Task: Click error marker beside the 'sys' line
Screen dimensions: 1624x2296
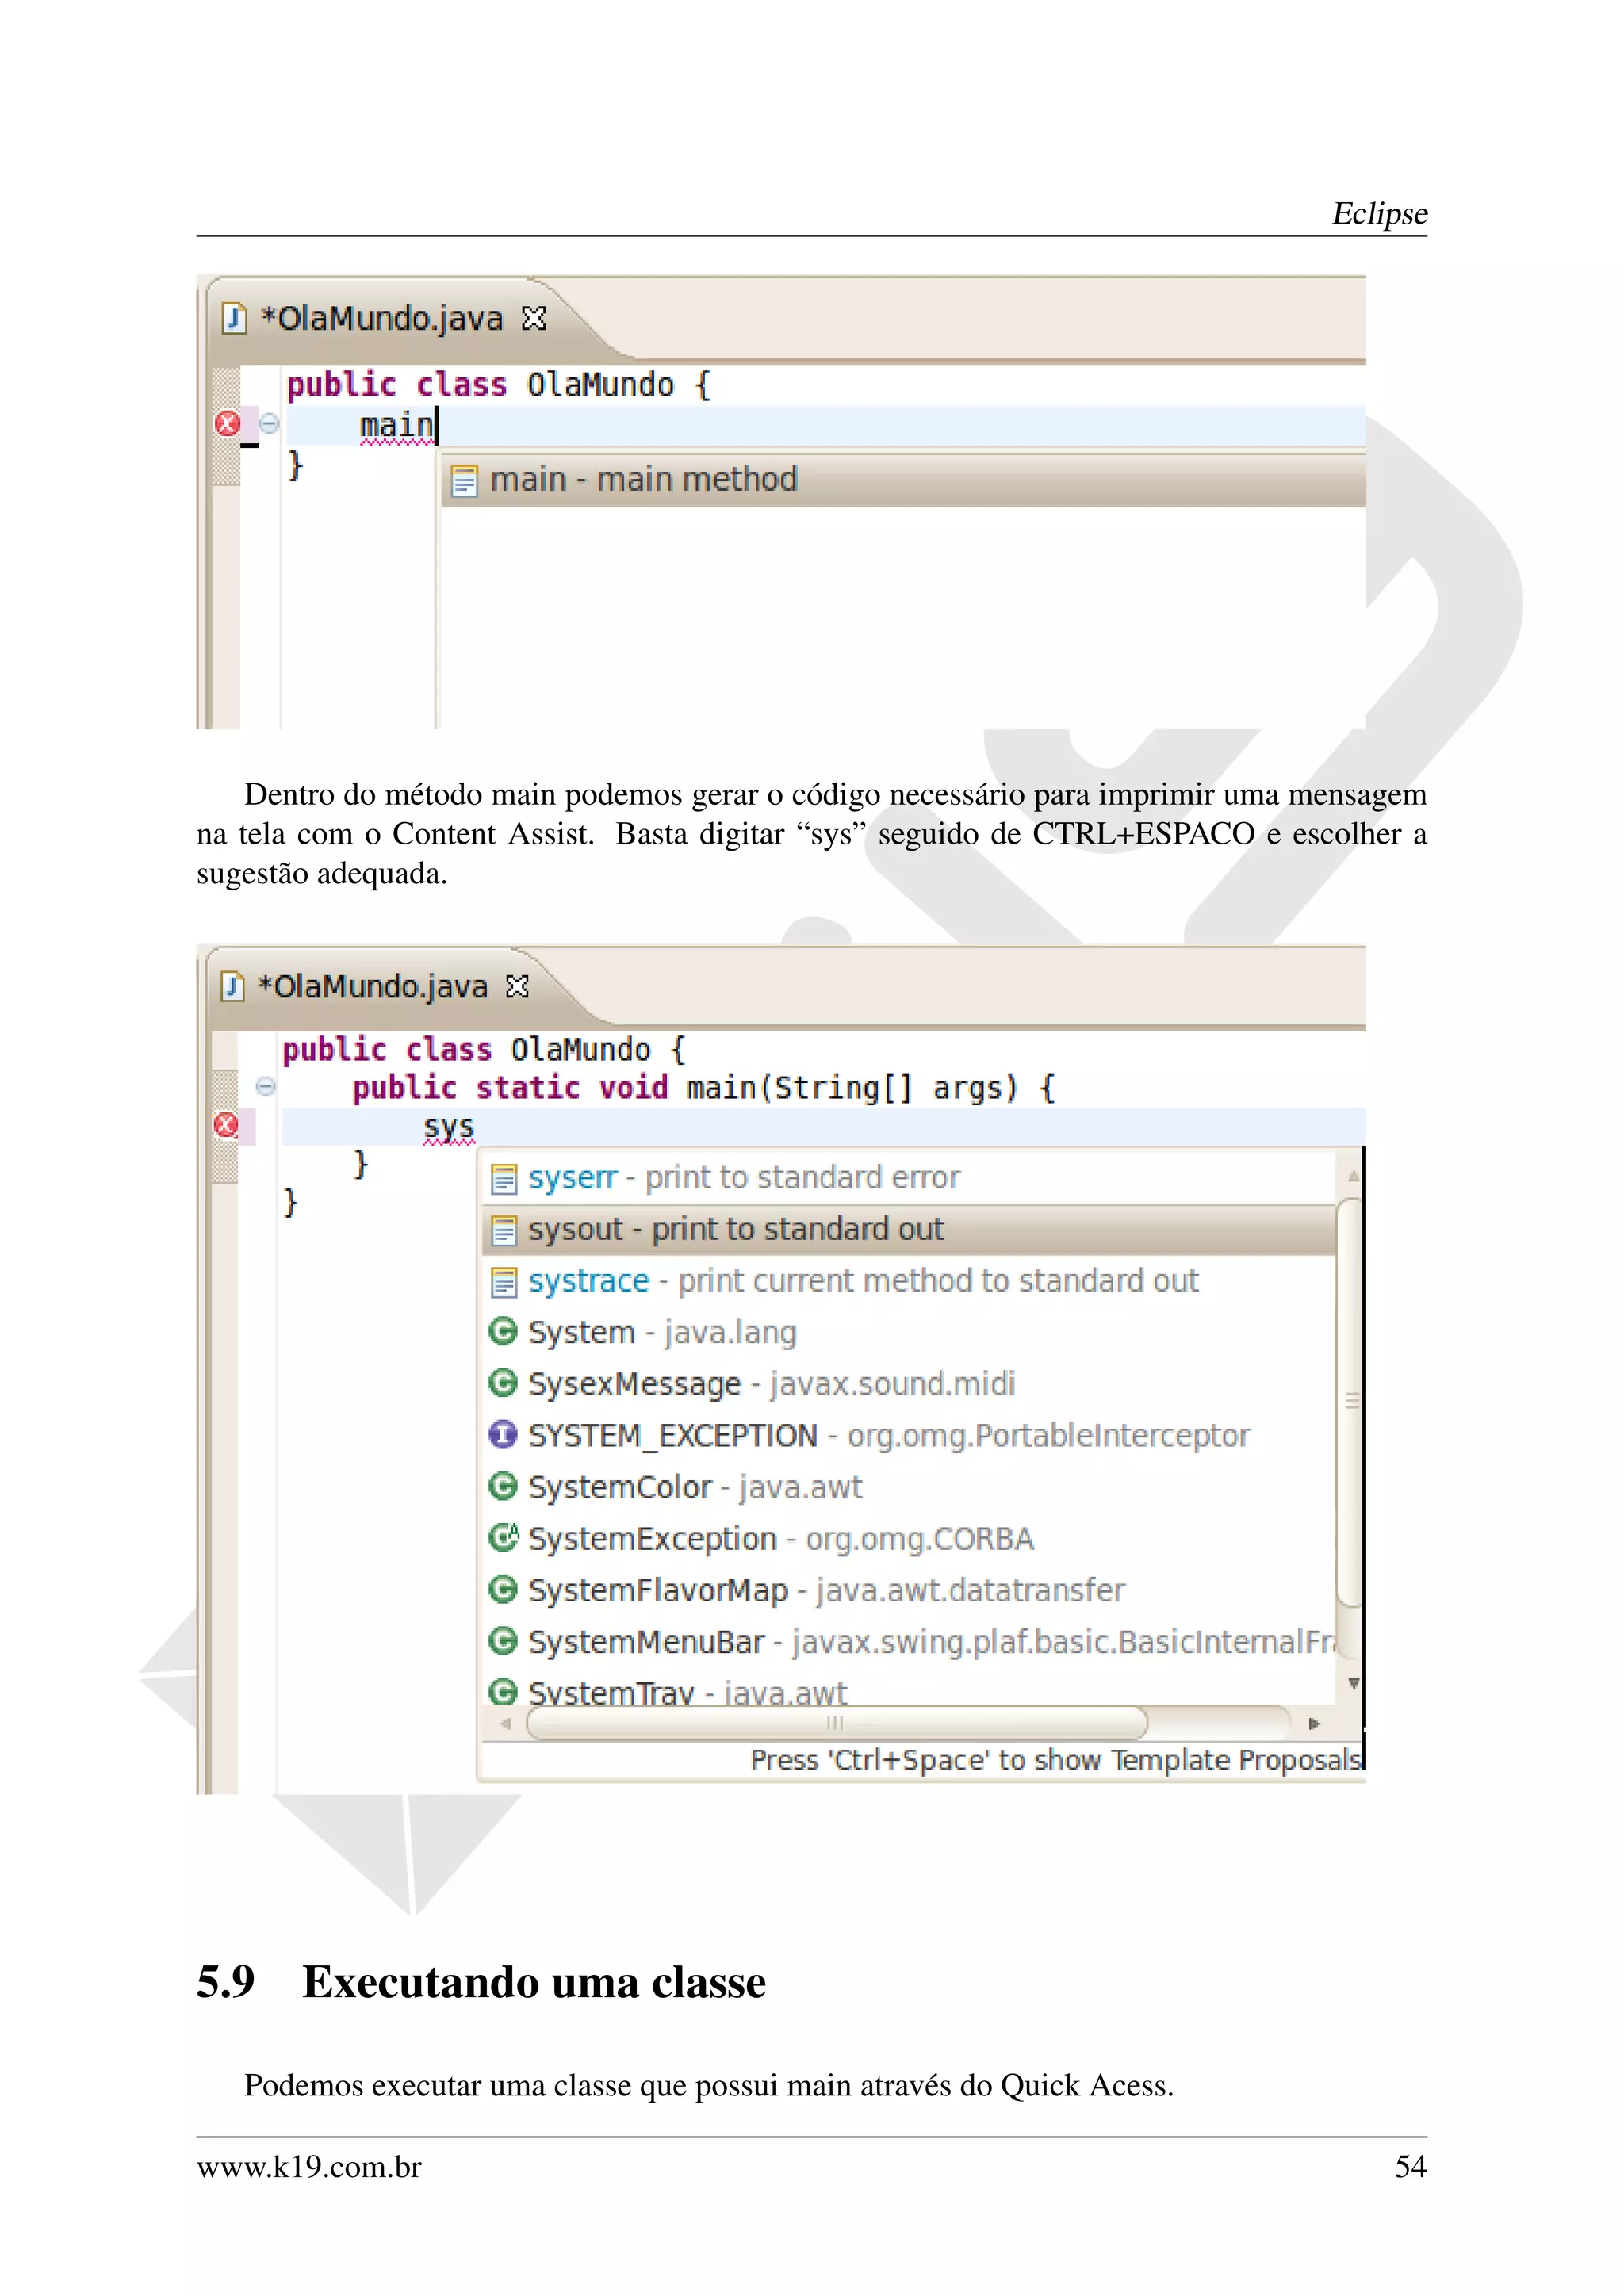Action: [227, 1125]
